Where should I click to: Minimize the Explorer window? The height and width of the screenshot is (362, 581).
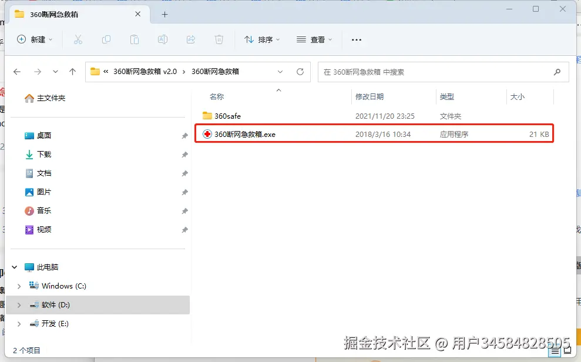[x=509, y=9]
